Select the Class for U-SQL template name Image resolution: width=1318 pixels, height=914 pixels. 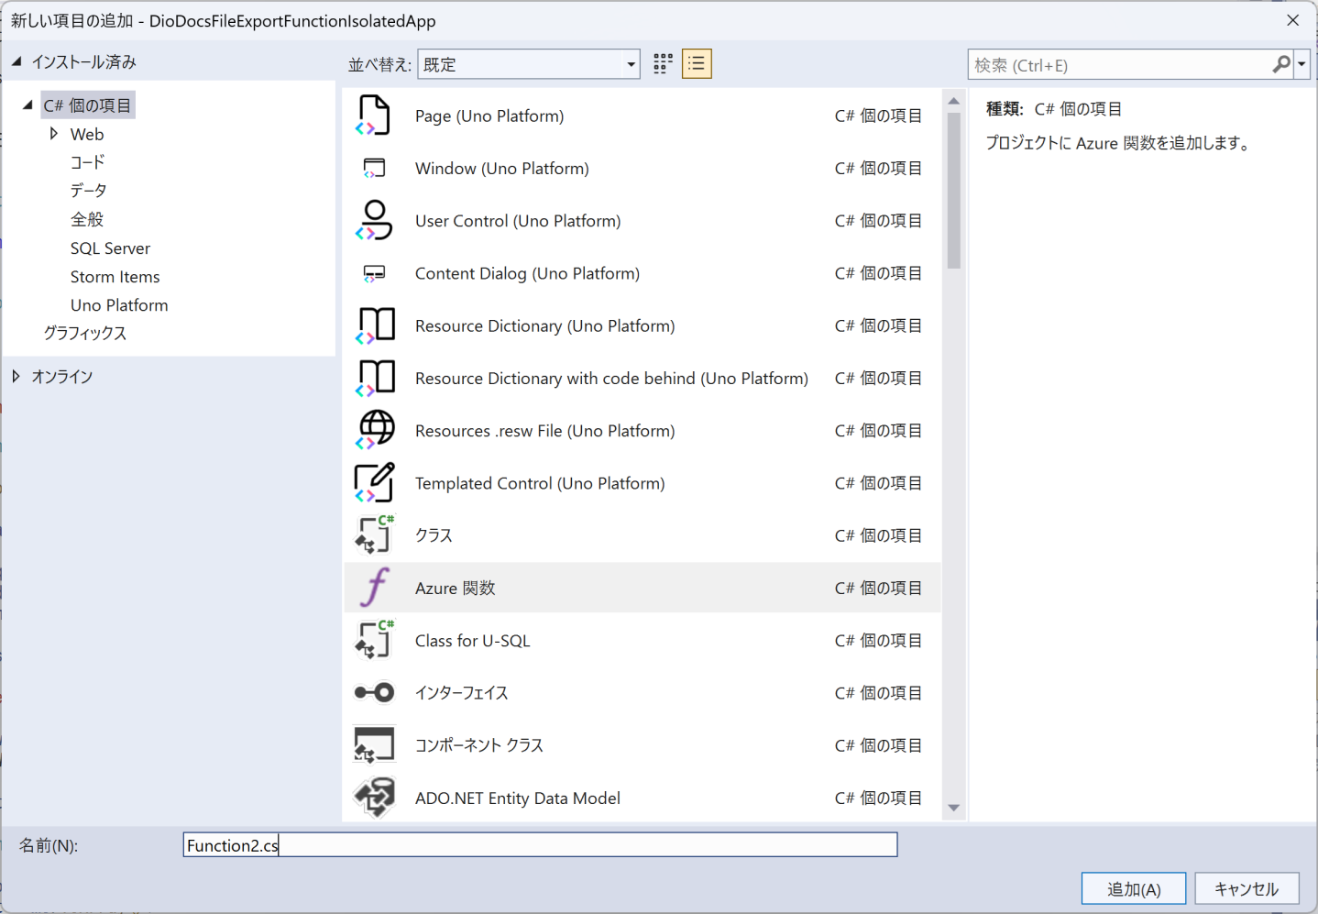[x=472, y=640]
